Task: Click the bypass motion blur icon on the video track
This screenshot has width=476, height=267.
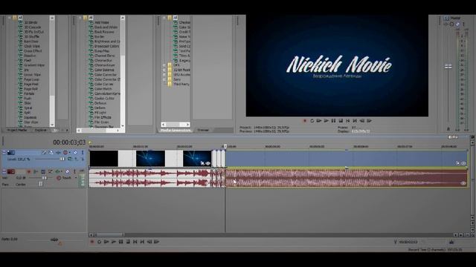Action: pyautogui.click(x=44, y=153)
